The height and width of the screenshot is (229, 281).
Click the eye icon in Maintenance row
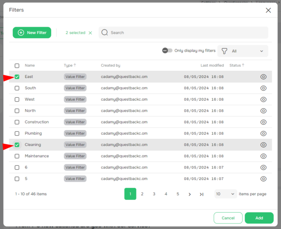point(263,156)
